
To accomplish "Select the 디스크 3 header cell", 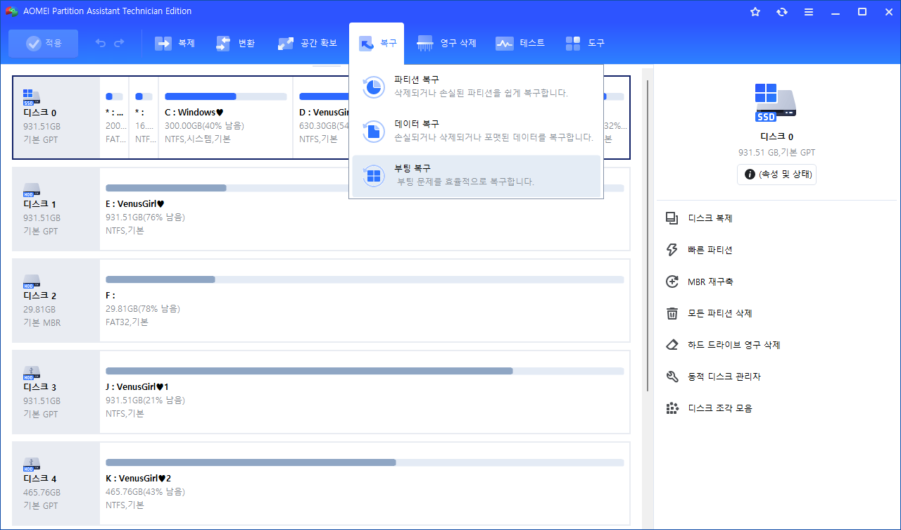I will pos(56,392).
